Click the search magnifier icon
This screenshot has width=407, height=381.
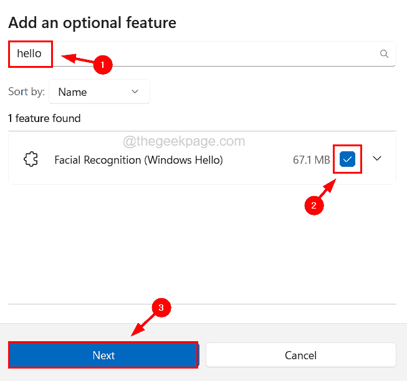385,54
